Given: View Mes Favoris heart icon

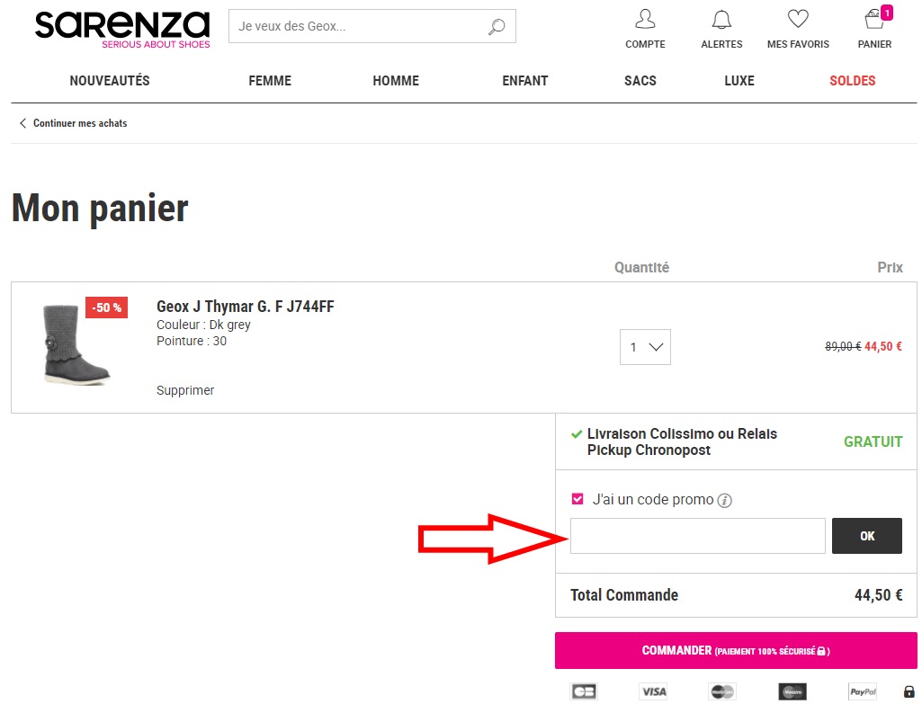Looking at the screenshot, I should (798, 20).
